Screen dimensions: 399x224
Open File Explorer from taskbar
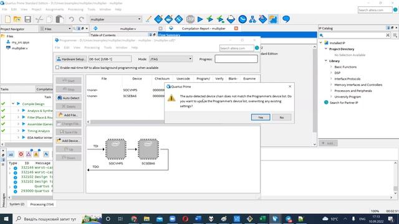click(x=147, y=218)
